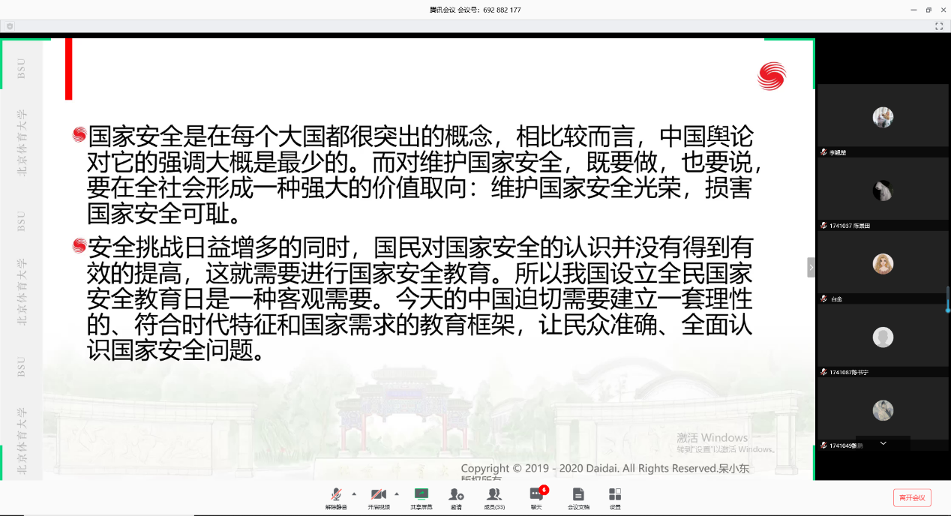Click the muted mic indicator of 1741037 陈景田

823,226
